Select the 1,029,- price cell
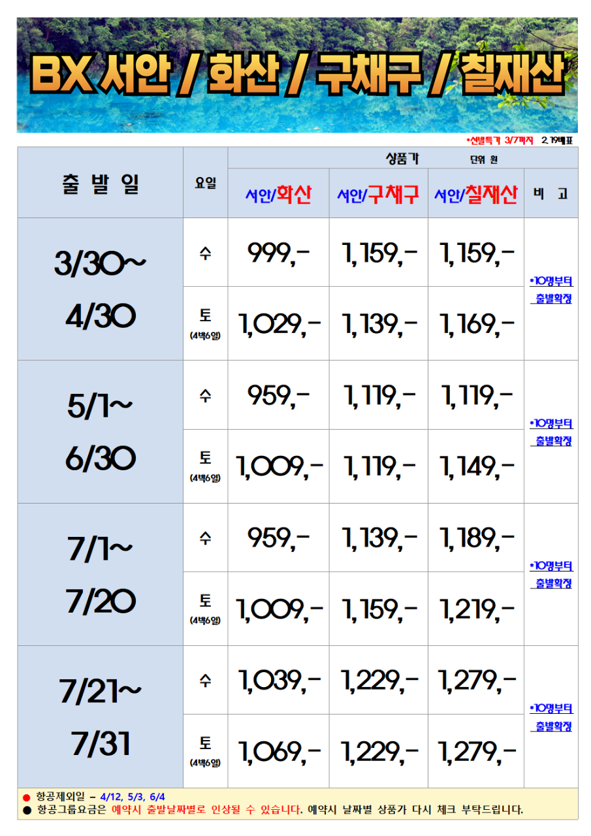Viewport: 591px width, 836px height. click(278, 323)
